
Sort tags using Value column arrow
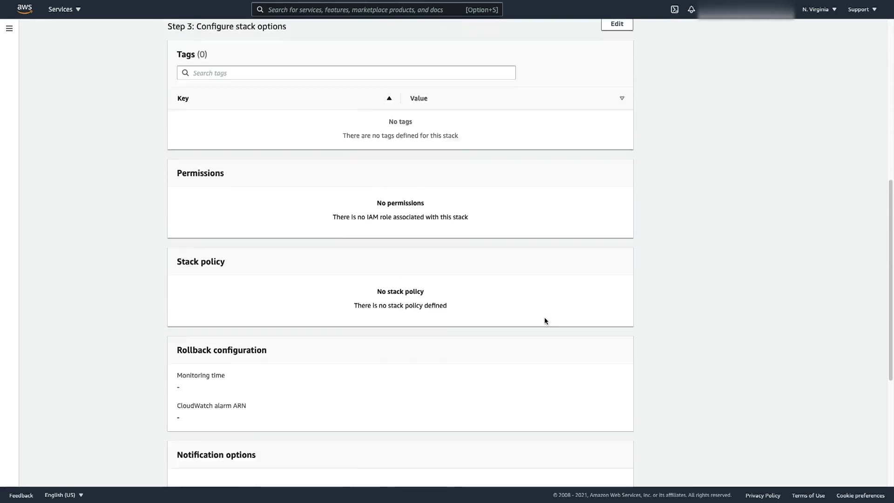pyautogui.click(x=622, y=98)
